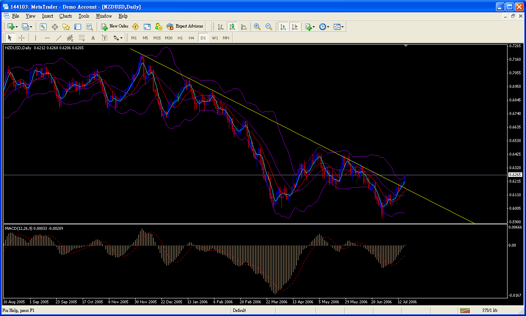Select the text (A) tool

pos(93,38)
